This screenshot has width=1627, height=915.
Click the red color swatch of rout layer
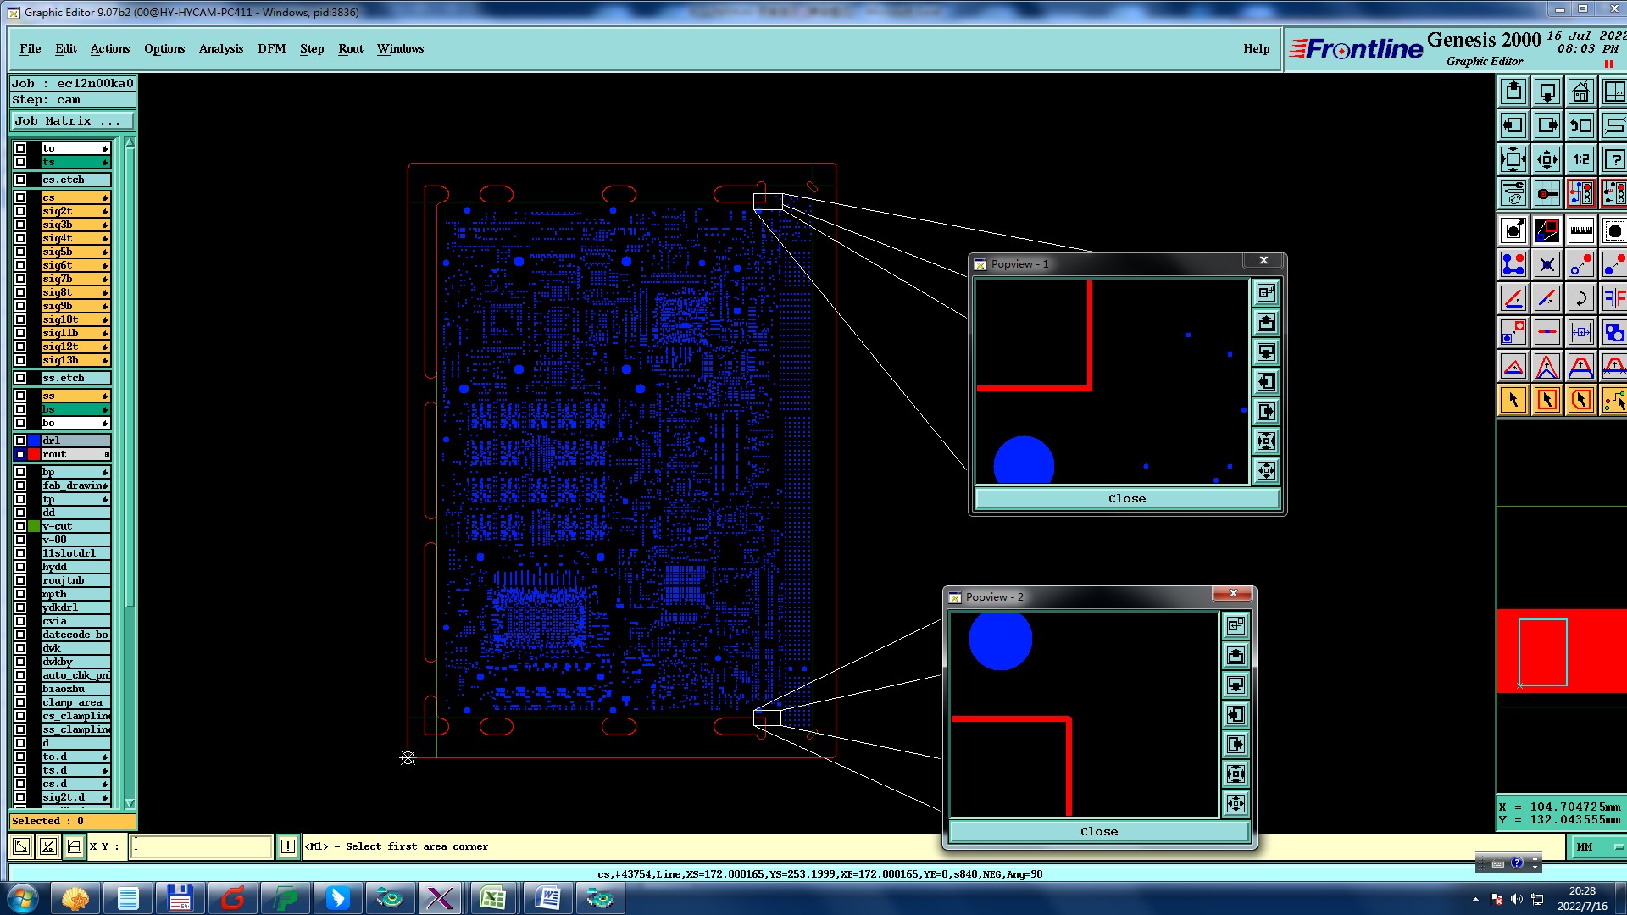tap(34, 454)
